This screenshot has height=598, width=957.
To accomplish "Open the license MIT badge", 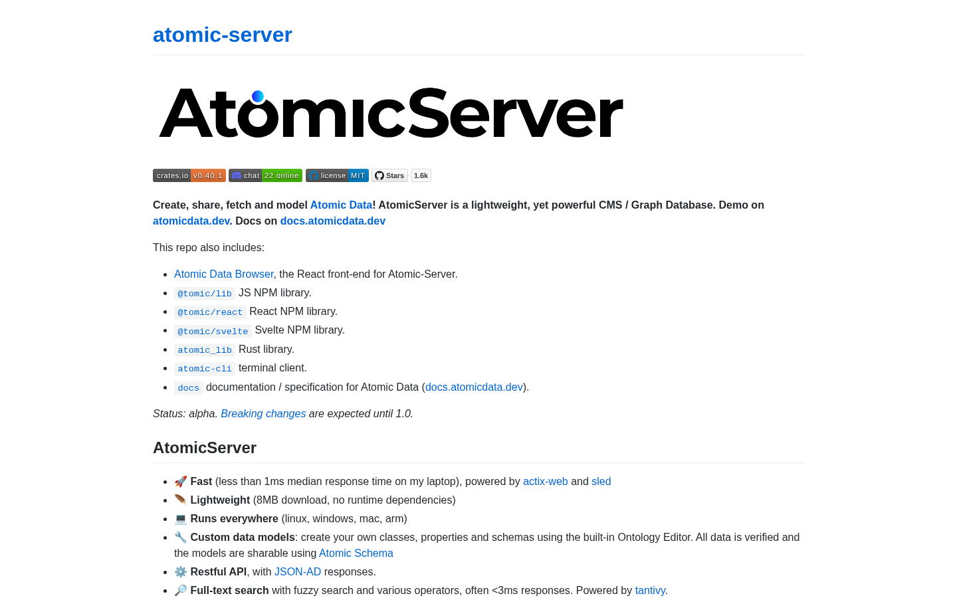I will click(x=337, y=175).
